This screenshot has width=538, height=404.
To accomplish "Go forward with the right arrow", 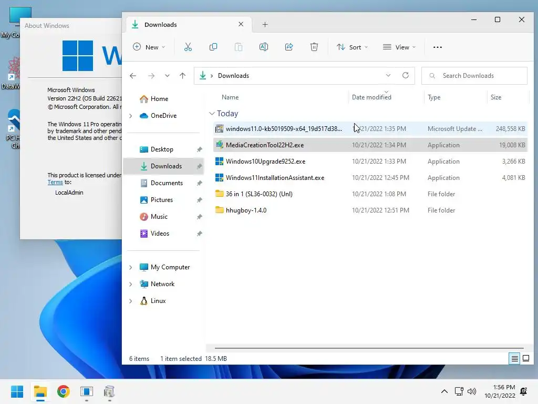I will click(x=151, y=76).
